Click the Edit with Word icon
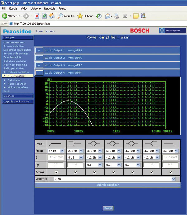187x215 pixels. [x=125, y=16]
